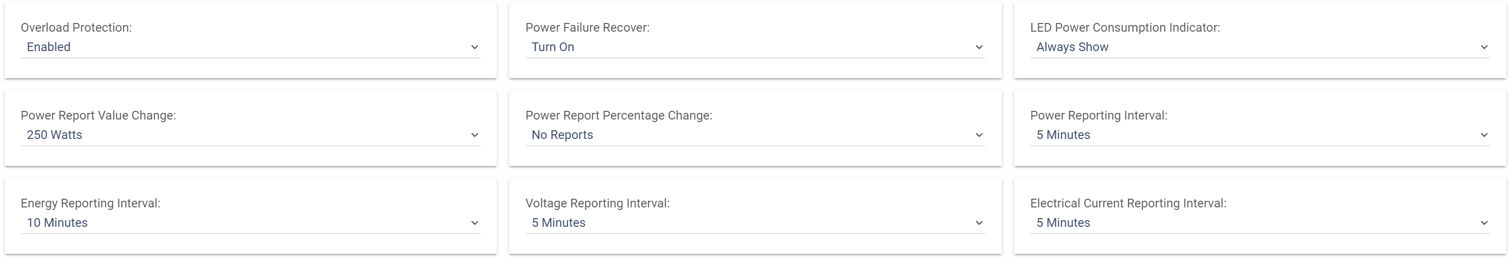This screenshot has height=259, width=1510.
Task: Click the Power Report Value Change chevron
Action: pyautogui.click(x=474, y=135)
